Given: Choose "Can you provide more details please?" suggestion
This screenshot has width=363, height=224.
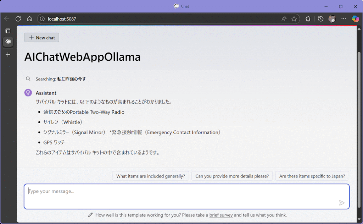Looking at the screenshot, I should (232, 176).
